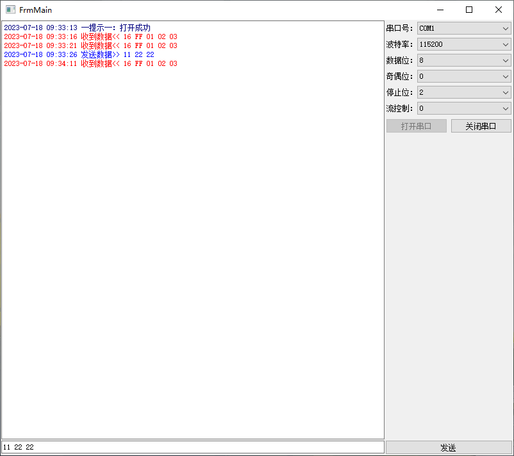Expand the 数据位 dropdown showing 8

[x=464, y=60]
